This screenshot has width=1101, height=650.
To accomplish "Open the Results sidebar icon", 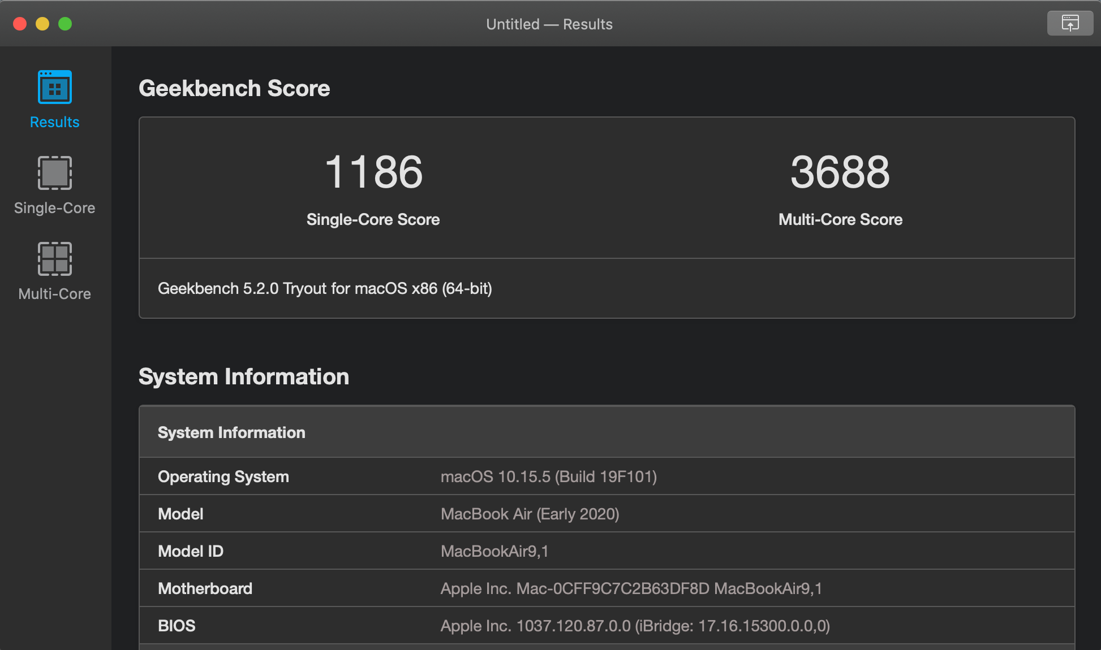I will tap(55, 87).
